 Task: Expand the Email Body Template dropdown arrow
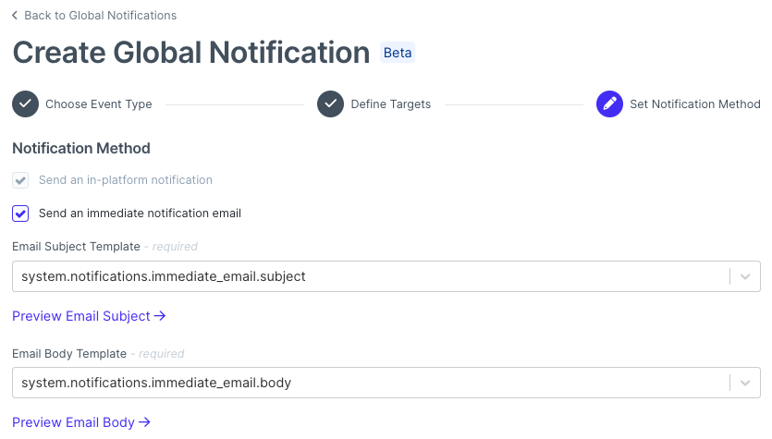click(x=745, y=383)
